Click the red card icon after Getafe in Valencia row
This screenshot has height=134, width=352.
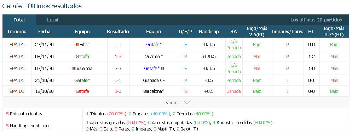click(163, 68)
